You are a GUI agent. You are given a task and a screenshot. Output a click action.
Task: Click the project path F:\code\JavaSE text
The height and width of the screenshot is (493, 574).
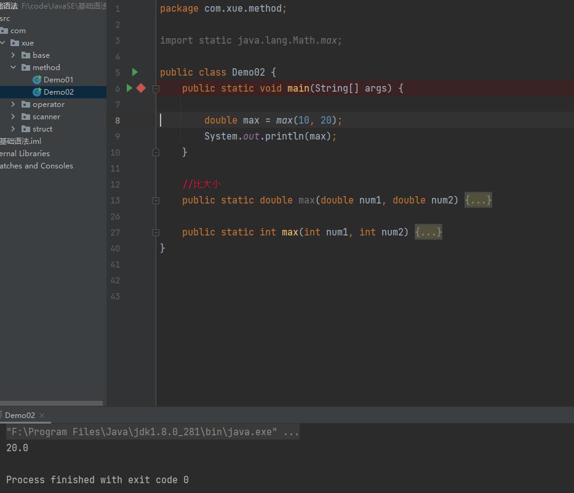64,6
